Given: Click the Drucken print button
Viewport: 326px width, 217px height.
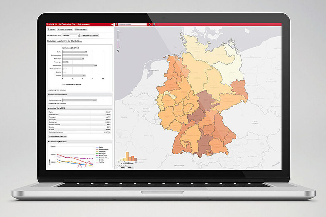Looking at the screenshot, I should [52, 29].
